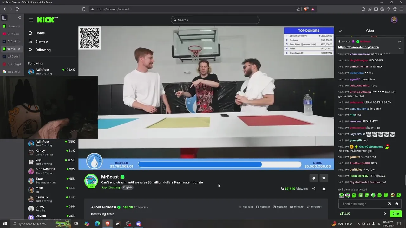Share the MrBeast stream
The image size is (406, 228).
pos(314,189)
